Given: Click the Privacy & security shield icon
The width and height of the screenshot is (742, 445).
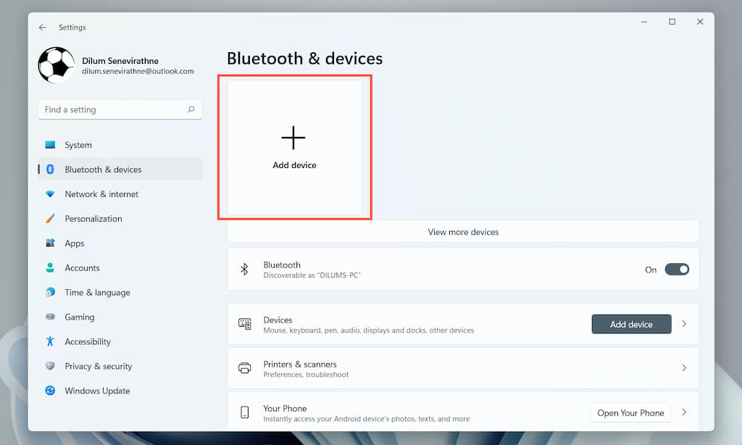Looking at the screenshot, I should coord(50,366).
